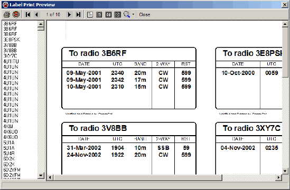
Task: Close the Label Print Preview window
Action: pos(285,5)
